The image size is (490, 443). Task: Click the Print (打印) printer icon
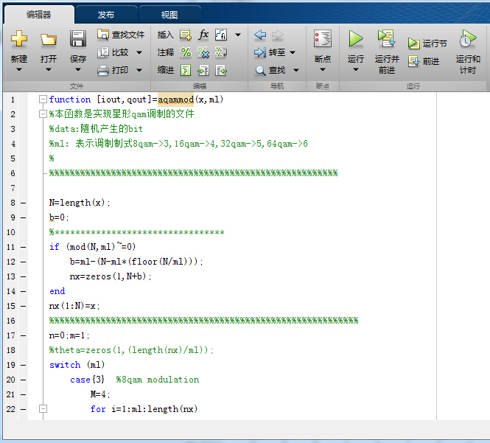[x=103, y=70]
